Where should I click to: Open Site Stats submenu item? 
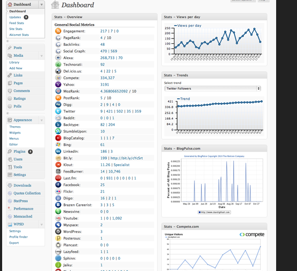pyautogui.click(x=16, y=29)
